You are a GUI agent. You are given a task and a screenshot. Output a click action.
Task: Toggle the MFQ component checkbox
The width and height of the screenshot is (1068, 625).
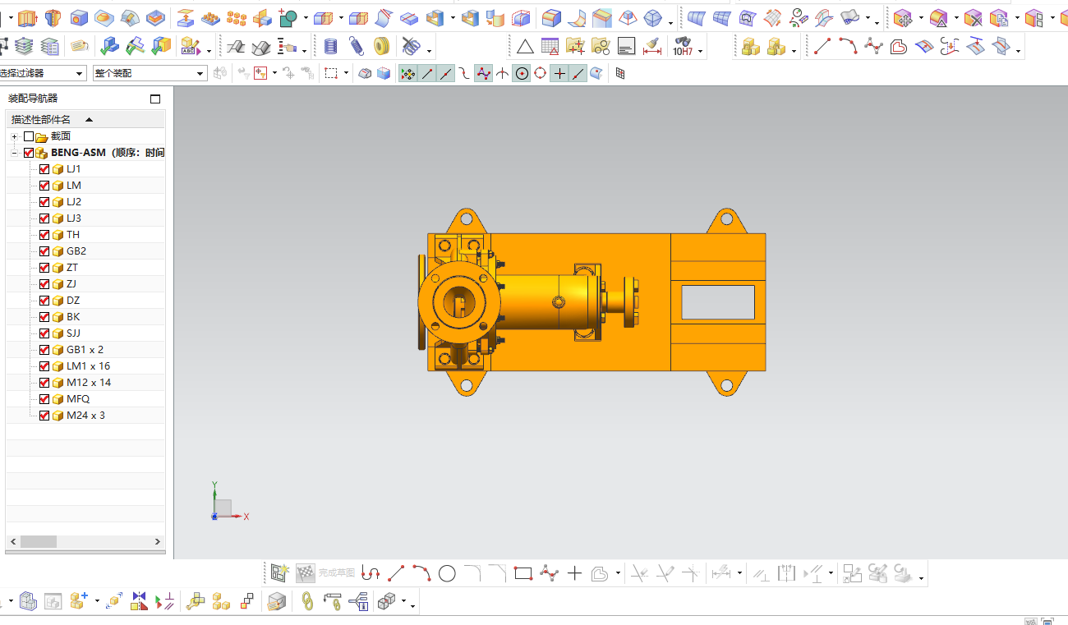[44, 399]
